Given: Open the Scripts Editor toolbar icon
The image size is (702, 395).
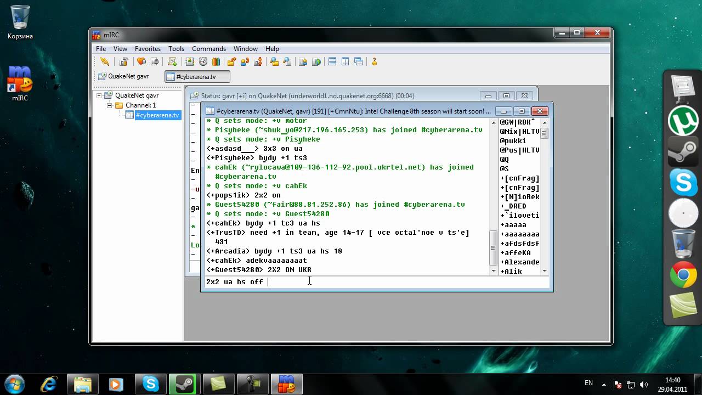Looking at the screenshot, I should coord(172,62).
